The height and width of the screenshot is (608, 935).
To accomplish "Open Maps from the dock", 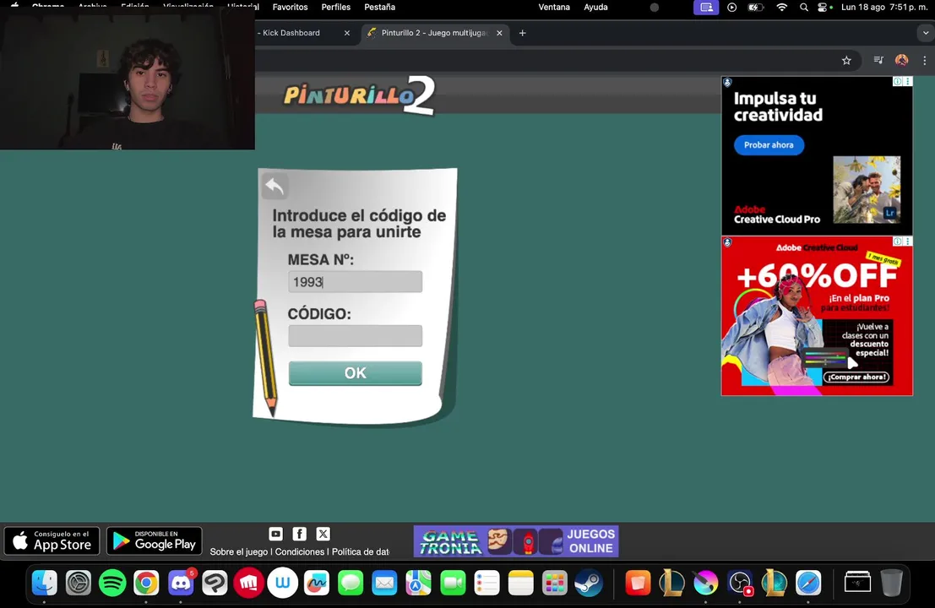I will tap(419, 583).
